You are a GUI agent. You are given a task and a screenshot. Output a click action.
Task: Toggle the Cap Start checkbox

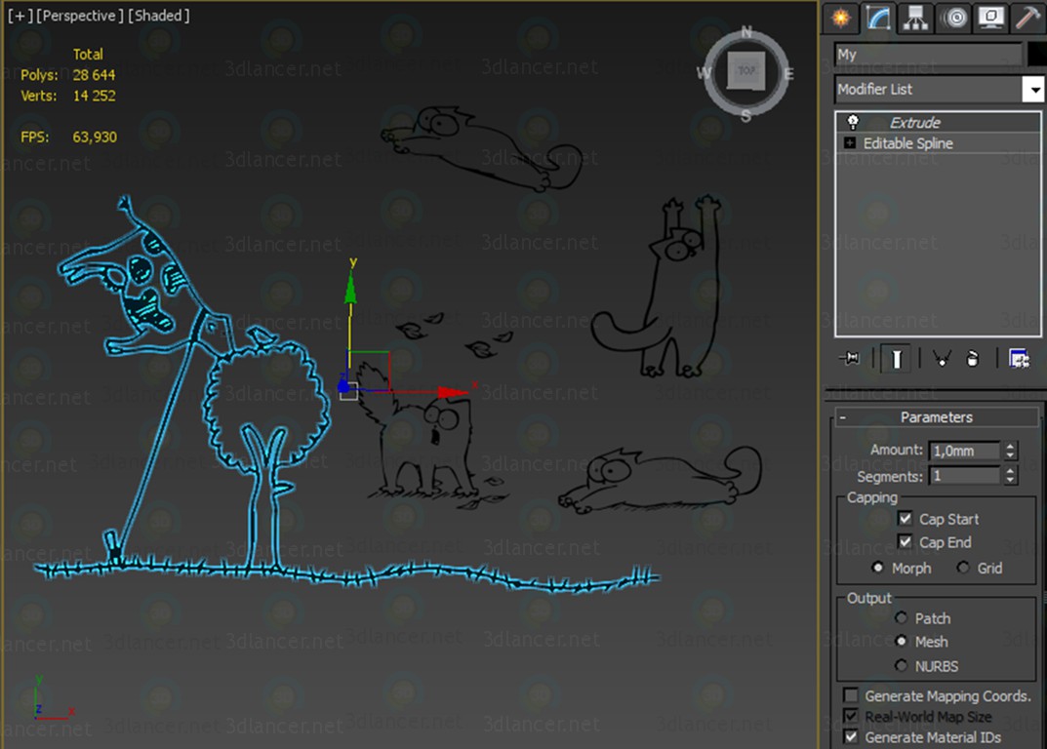pyautogui.click(x=905, y=519)
